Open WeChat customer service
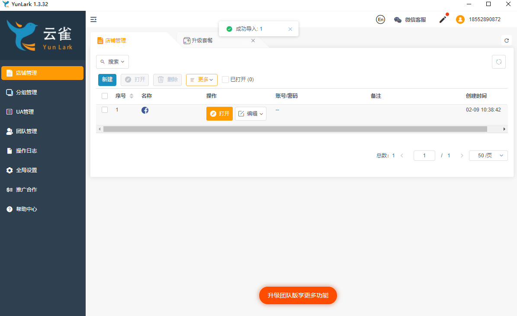Viewport: 517px width, 316px height. coord(410,20)
